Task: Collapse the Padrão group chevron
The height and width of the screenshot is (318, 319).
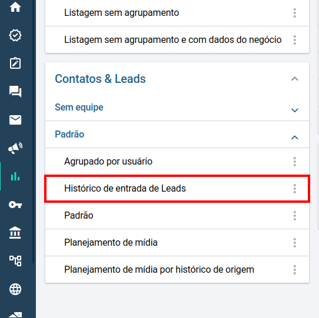Action: click(x=295, y=138)
